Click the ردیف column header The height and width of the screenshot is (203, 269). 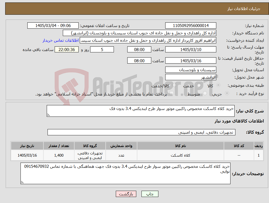[x=259, y=146]
